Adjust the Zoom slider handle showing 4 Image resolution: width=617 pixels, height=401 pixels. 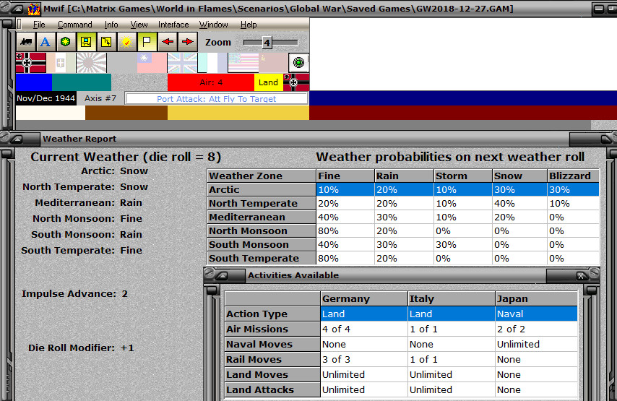[x=267, y=43]
